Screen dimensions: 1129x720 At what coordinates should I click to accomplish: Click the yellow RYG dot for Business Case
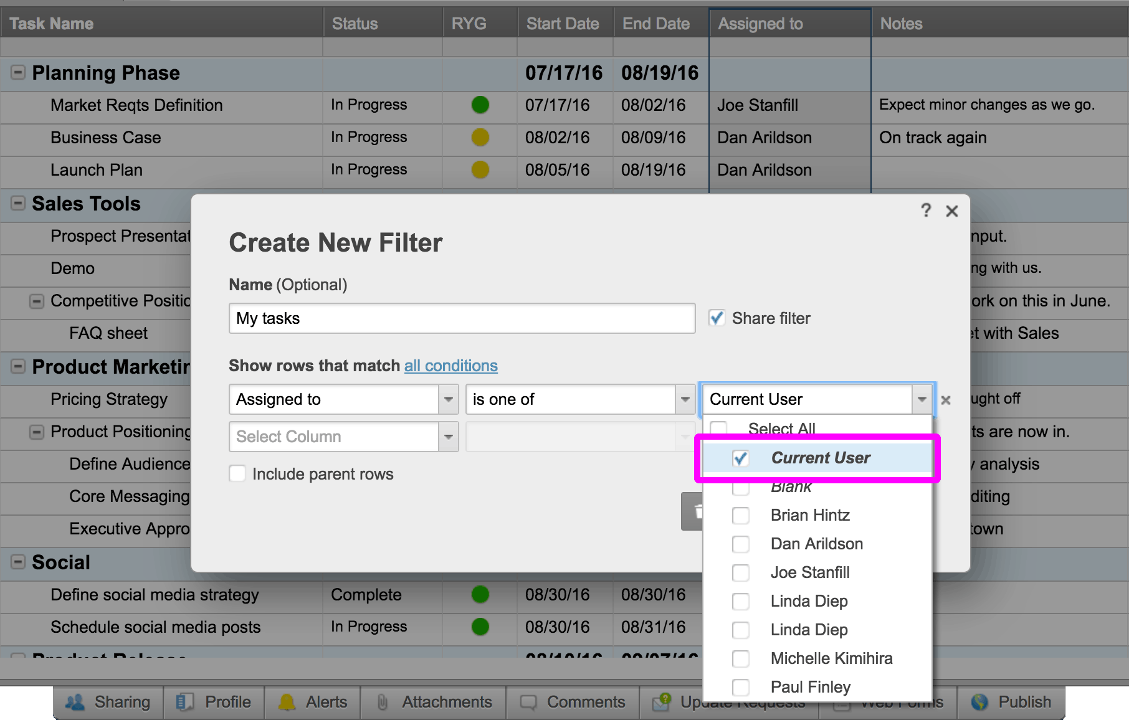tap(480, 137)
